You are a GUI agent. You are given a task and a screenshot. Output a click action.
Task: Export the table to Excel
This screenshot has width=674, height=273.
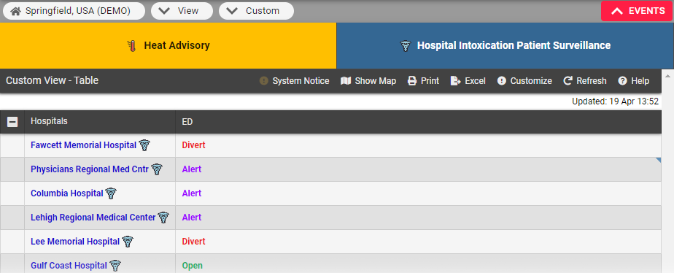click(468, 81)
